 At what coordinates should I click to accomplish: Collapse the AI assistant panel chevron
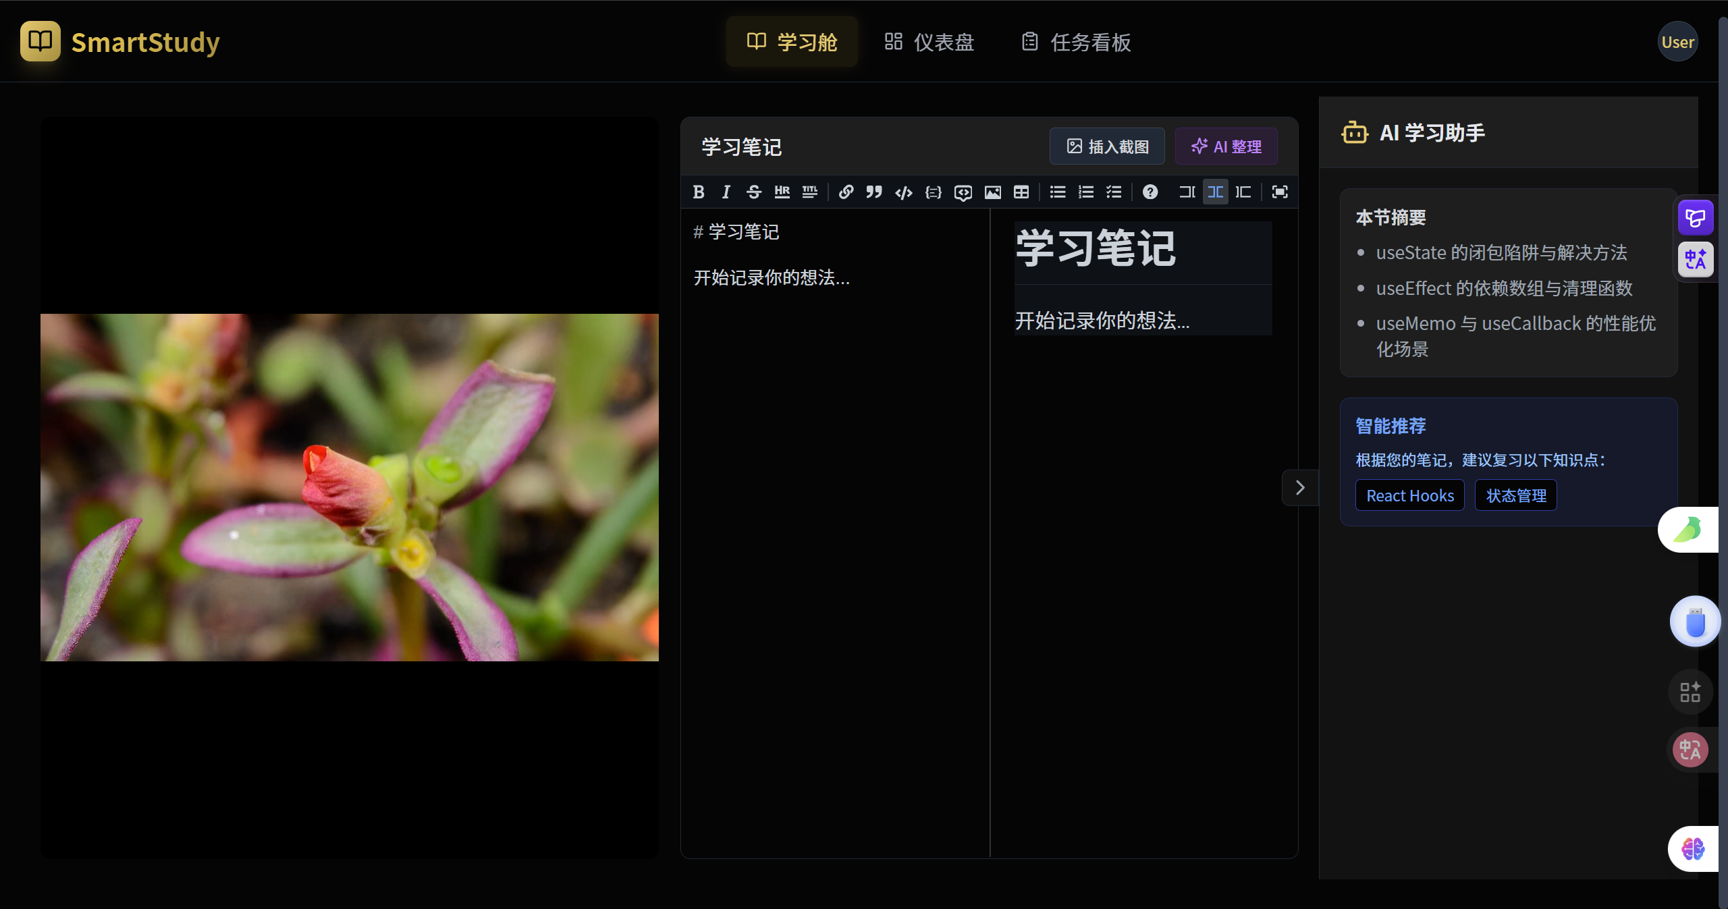1299,487
